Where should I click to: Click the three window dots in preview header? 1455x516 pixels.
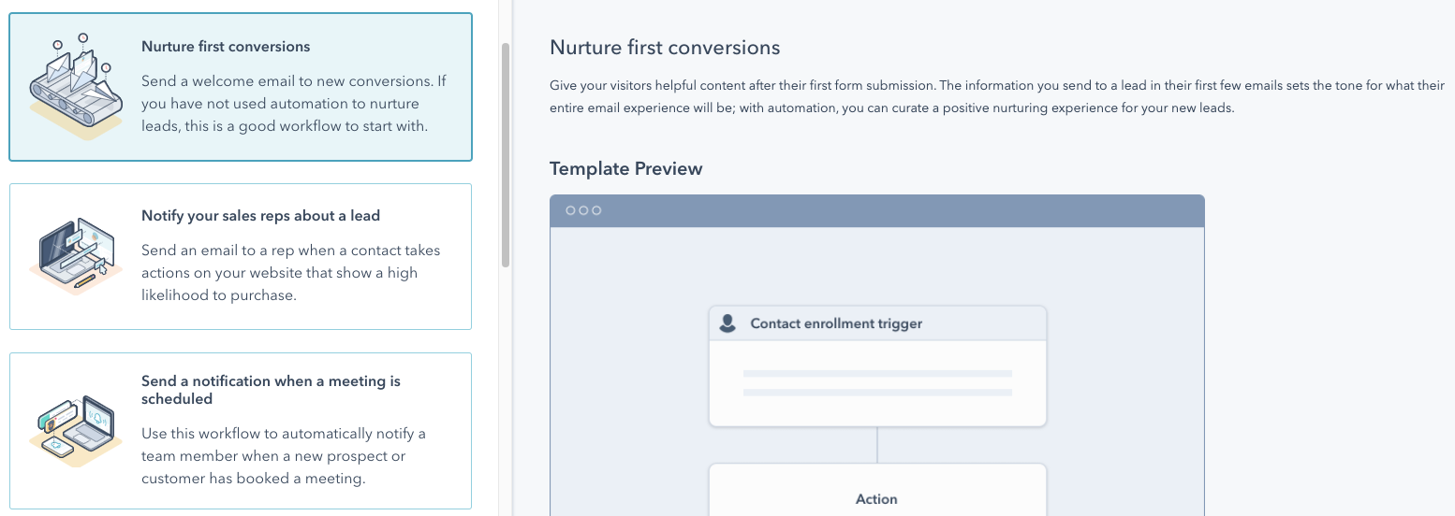coord(583,210)
